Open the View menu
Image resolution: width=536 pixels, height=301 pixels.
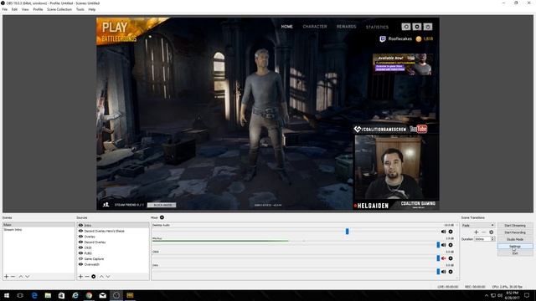25,9
